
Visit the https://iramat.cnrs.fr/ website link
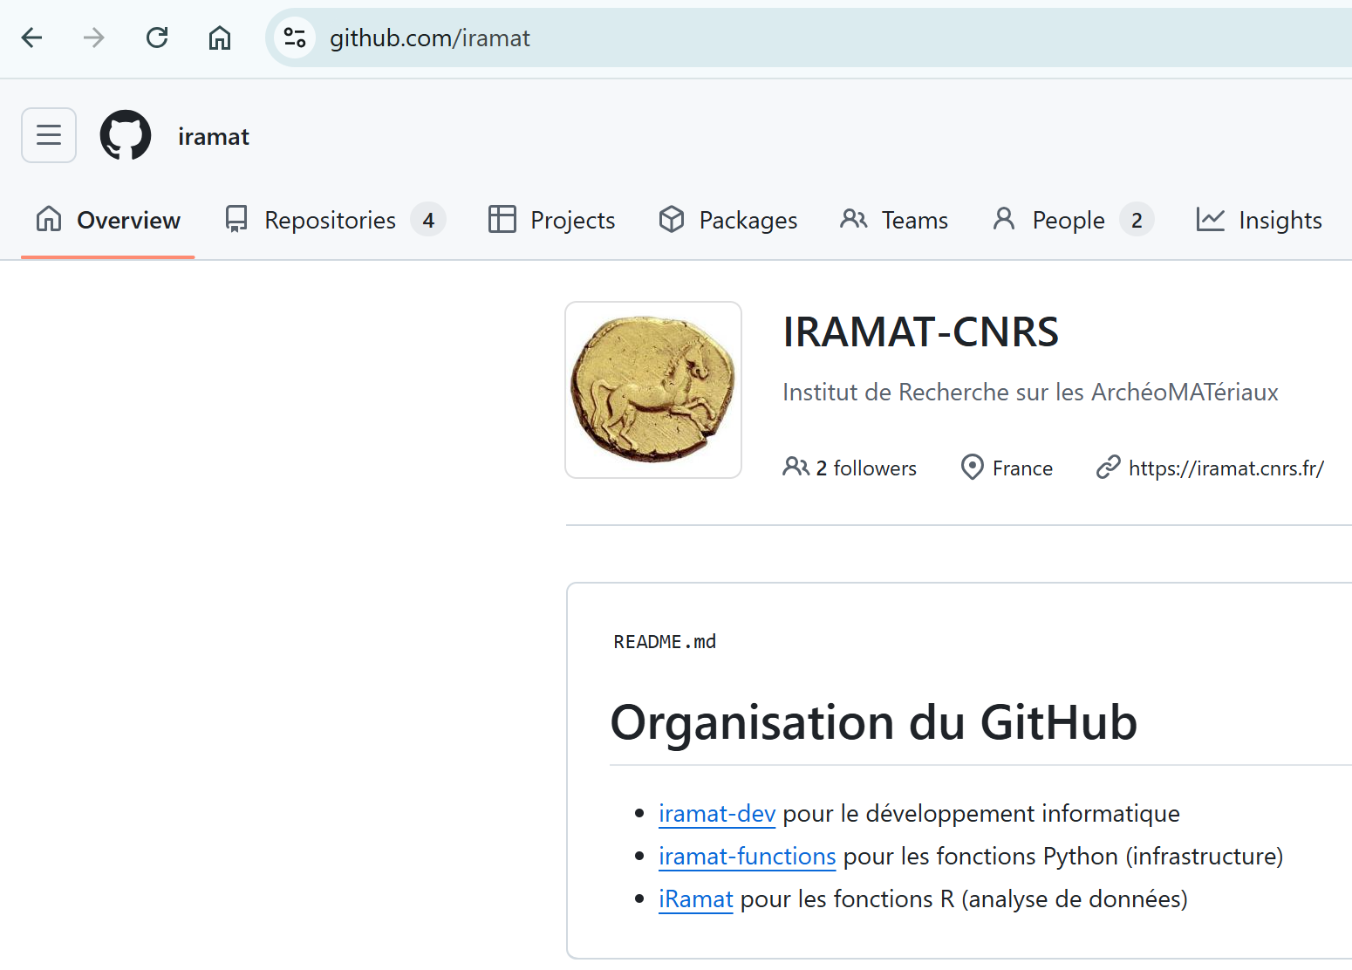[x=1226, y=468]
